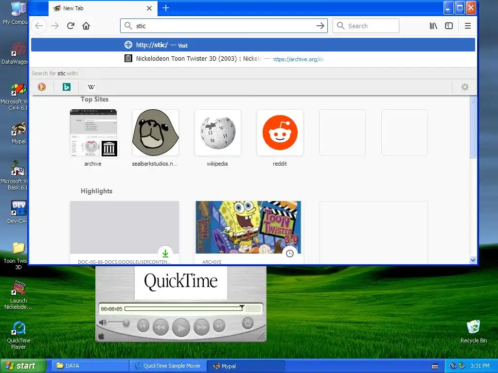
Task: Switch to DATA taskbar button
Action: click(x=89, y=366)
